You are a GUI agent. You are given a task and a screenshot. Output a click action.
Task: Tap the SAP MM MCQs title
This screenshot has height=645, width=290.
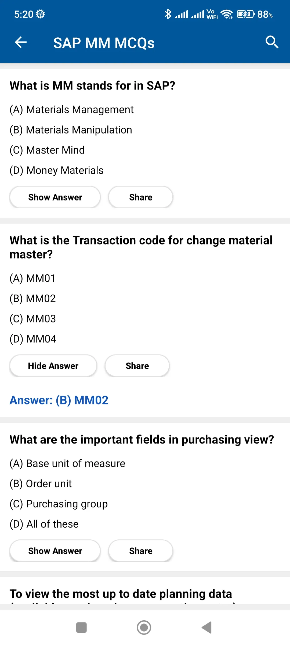[x=104, y=43]
